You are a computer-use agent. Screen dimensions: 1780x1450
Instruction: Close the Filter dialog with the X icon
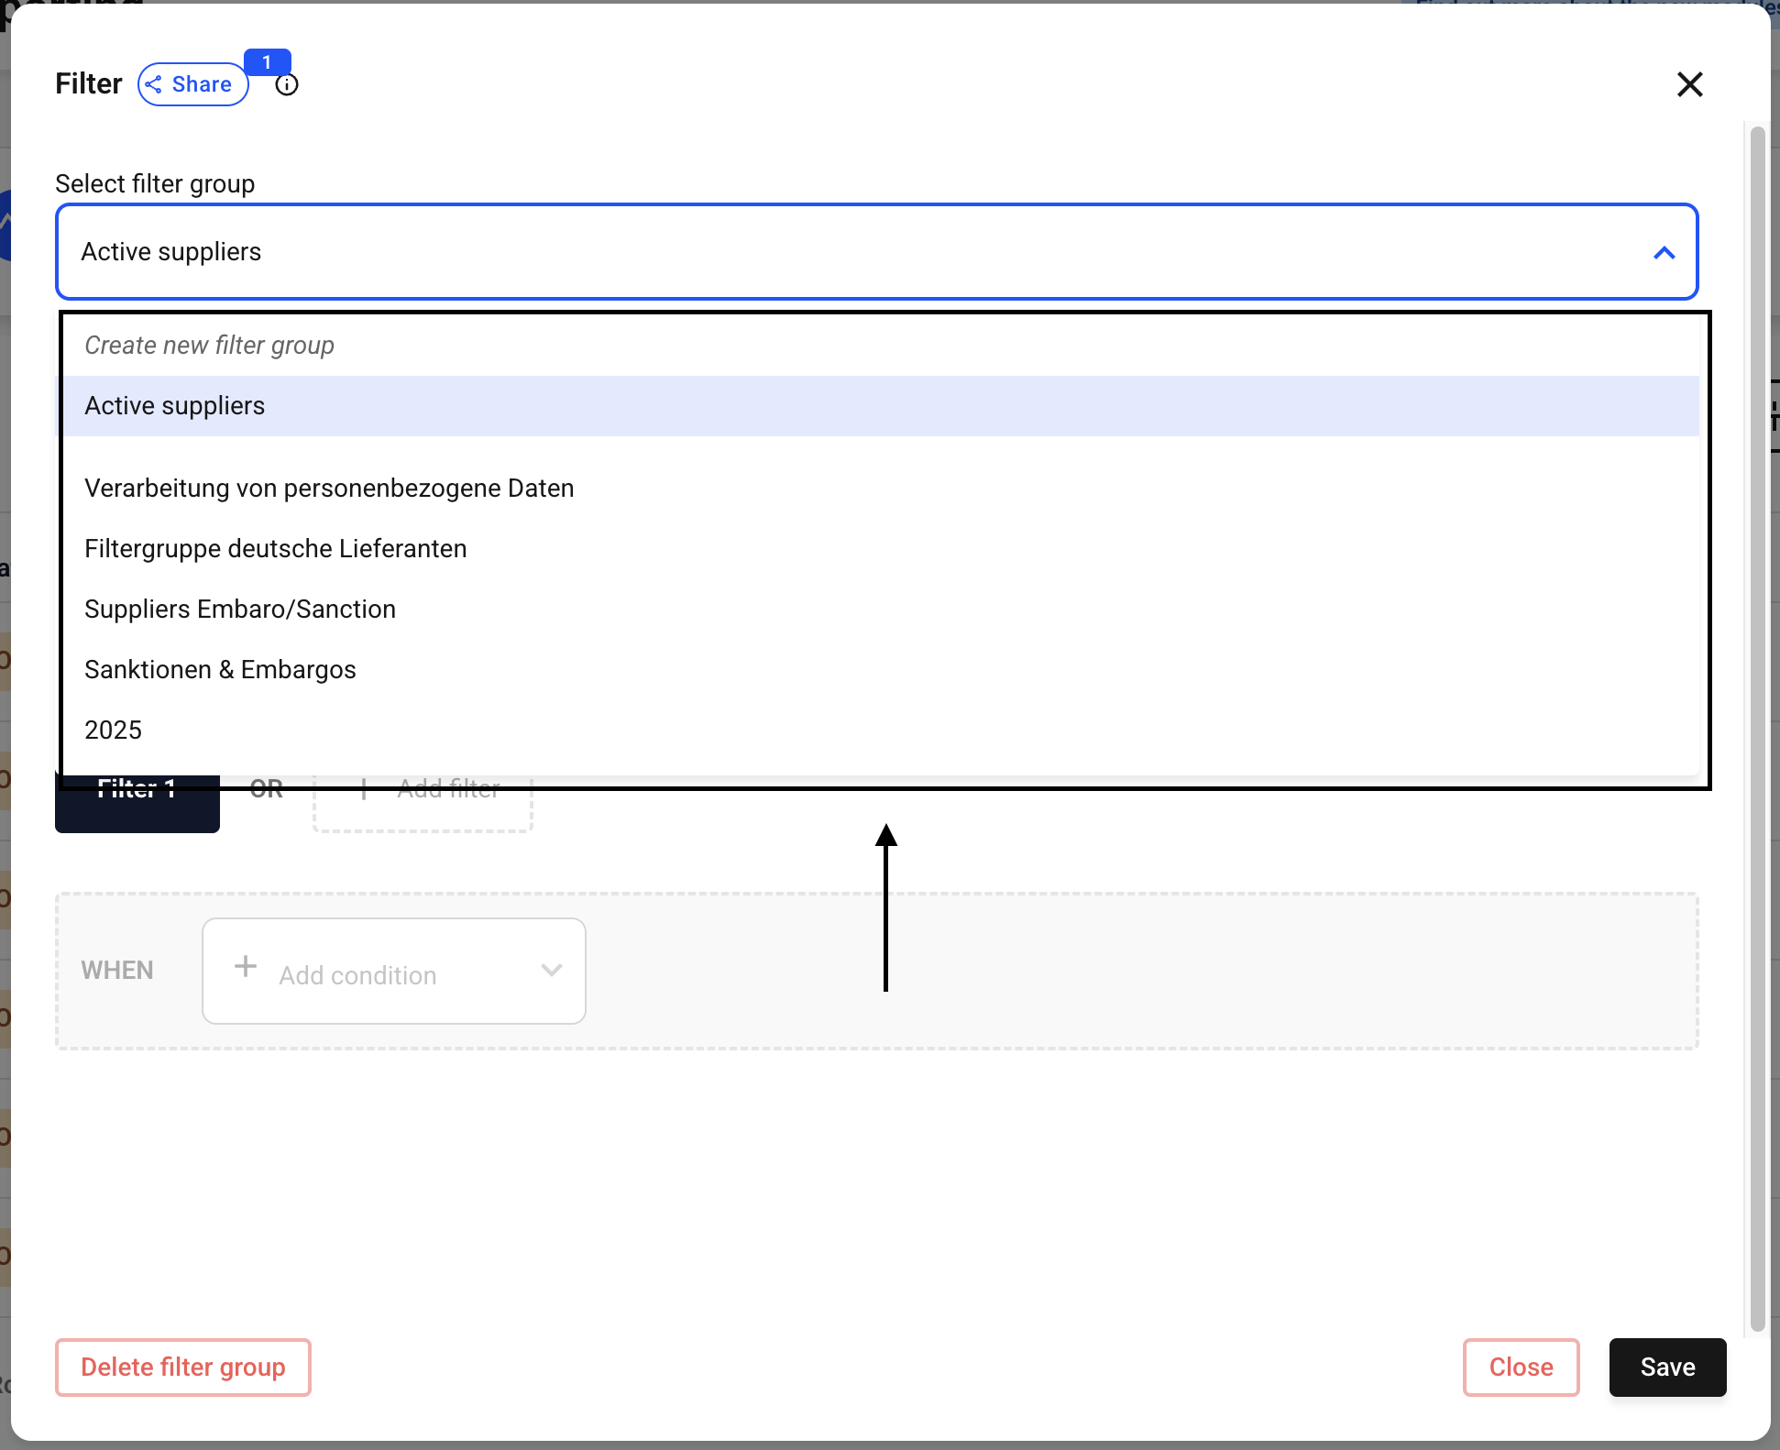(x=1689, y=84)
